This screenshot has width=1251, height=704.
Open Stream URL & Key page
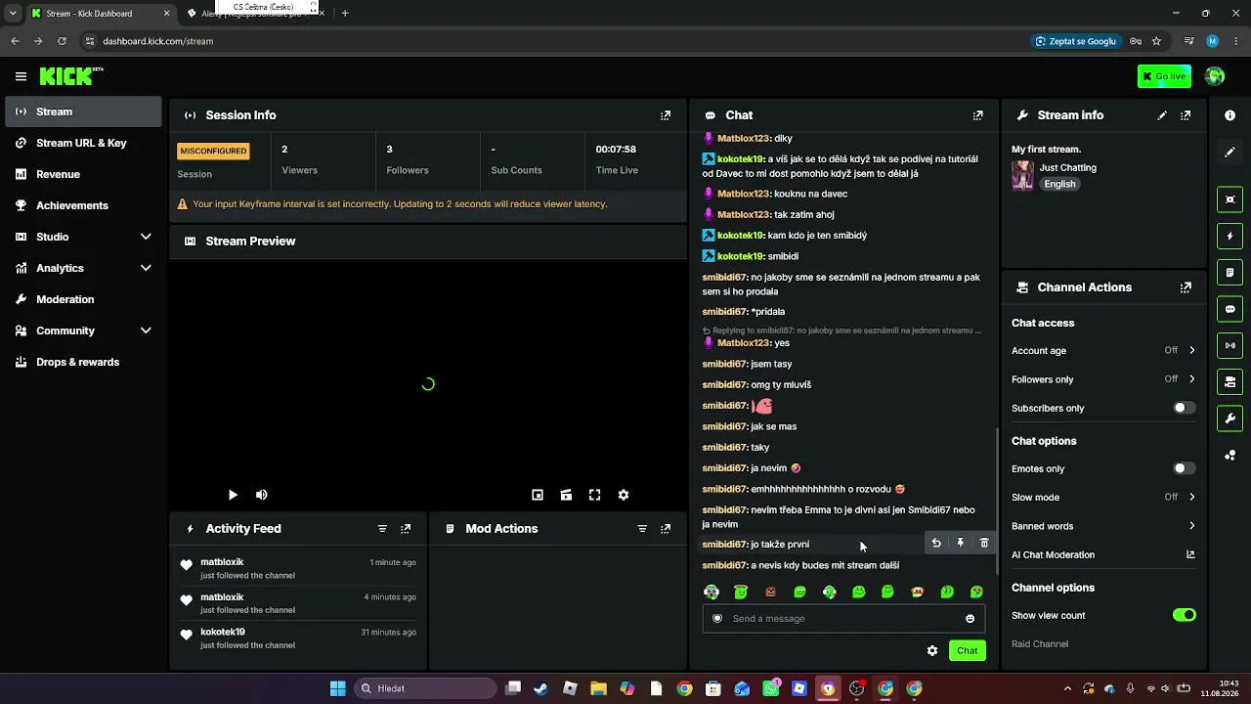(x=83, y=143)
